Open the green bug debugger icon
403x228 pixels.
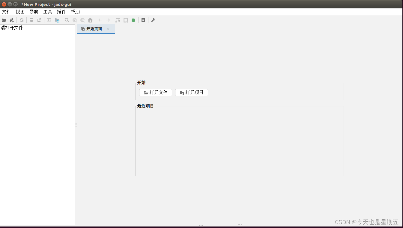pos(133,20)
